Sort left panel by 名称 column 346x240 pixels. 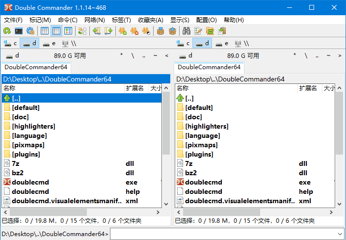coord(63,88)
